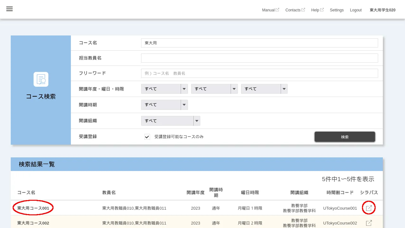Image resolution: width=405 pixels, height=228 pixels.
Task: Click the external link icon beside Help
Action: 322,9
